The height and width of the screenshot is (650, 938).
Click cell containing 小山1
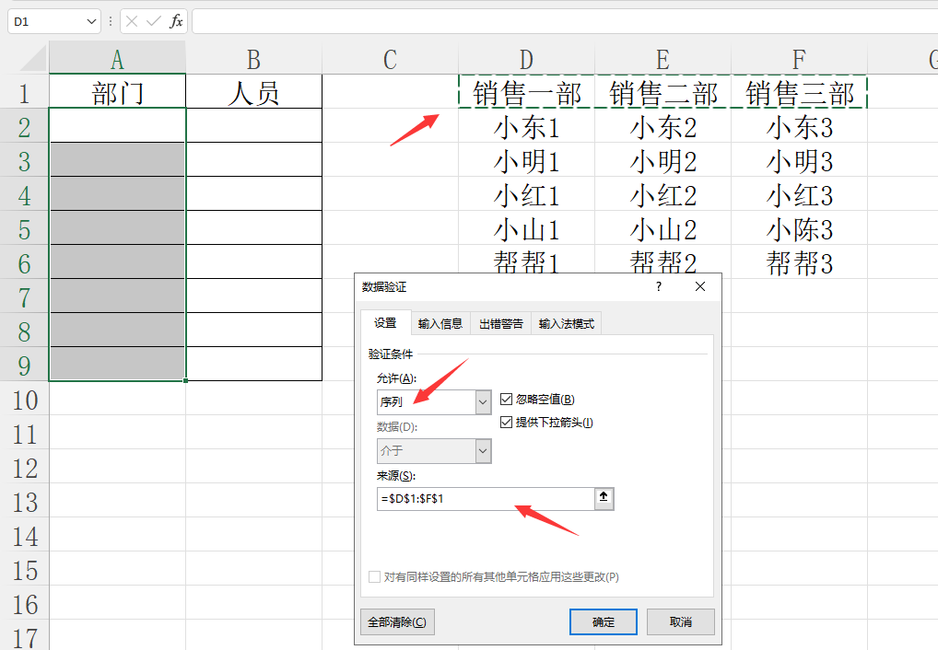coord(526,229)
